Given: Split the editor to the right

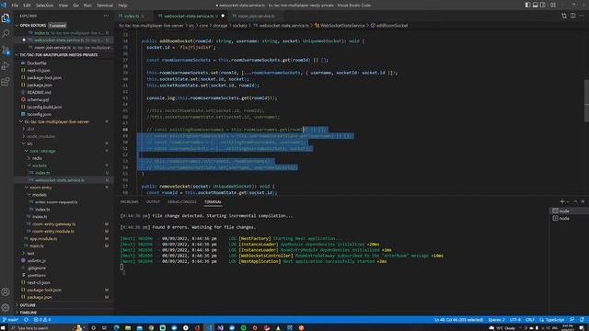Looking at the screenshot, I should point(572,16).
